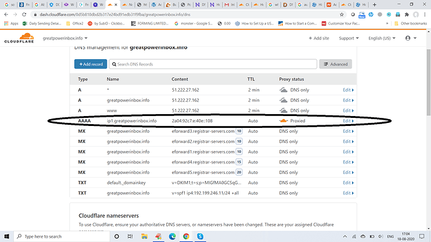Click the browser forward arrow
This screenshot has height=242, width=431.
15,14
